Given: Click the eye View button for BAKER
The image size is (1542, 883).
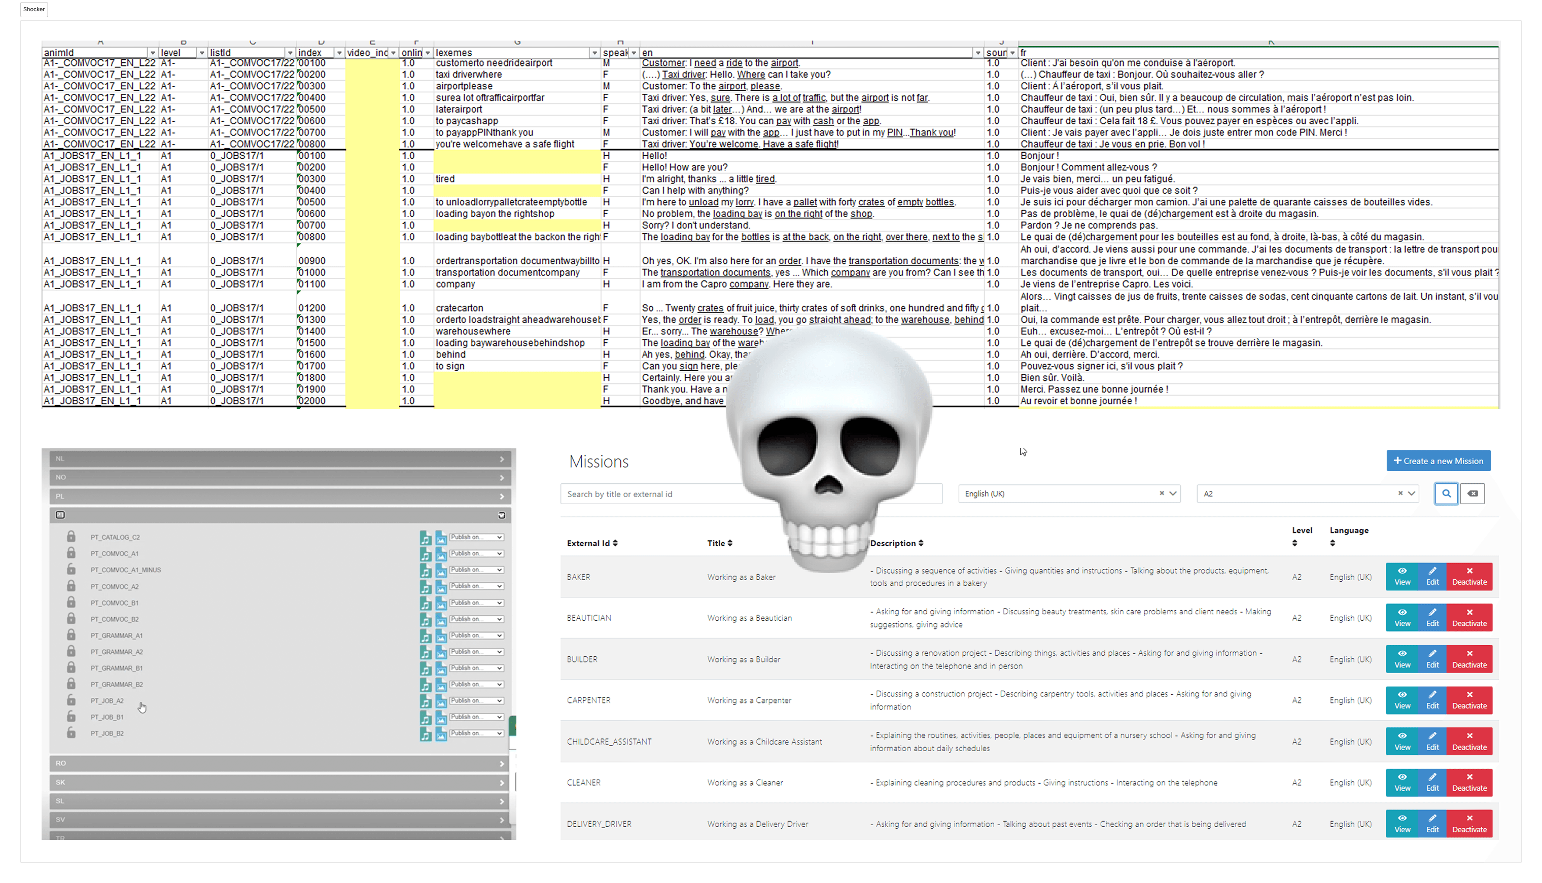Looking at the screenshot, I should (x=1402, y=576).
